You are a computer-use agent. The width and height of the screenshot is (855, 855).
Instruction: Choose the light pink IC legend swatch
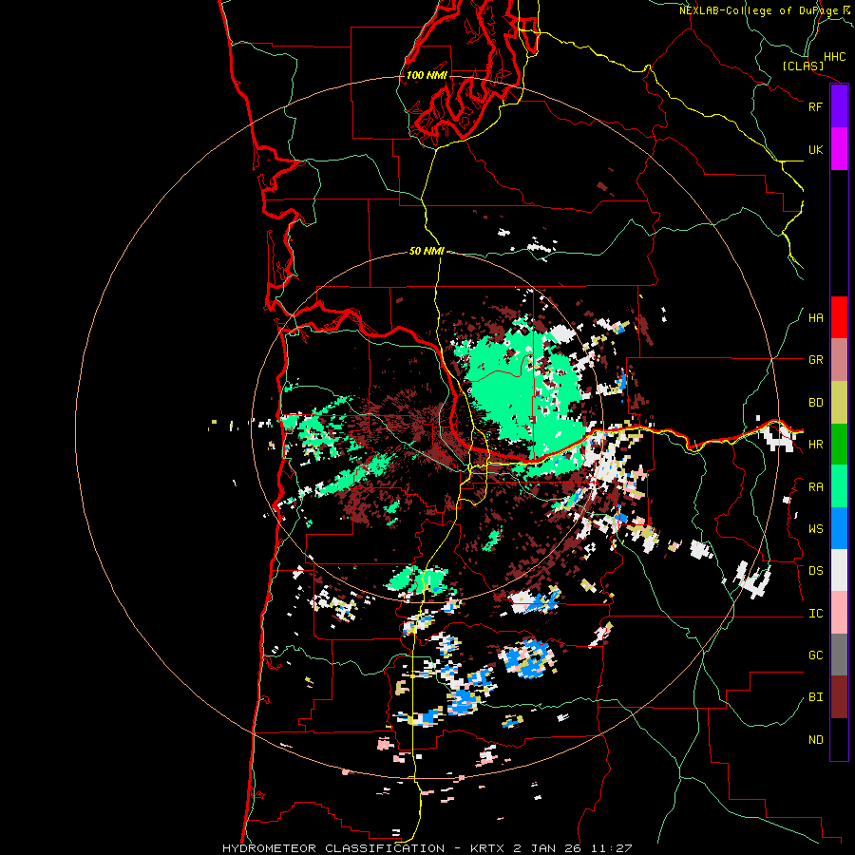click(839, 613)
